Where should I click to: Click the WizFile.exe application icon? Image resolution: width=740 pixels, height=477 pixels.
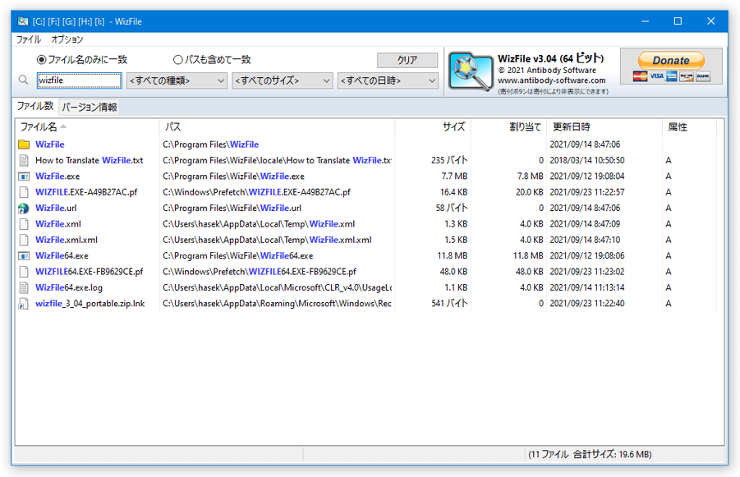(24, 177)
